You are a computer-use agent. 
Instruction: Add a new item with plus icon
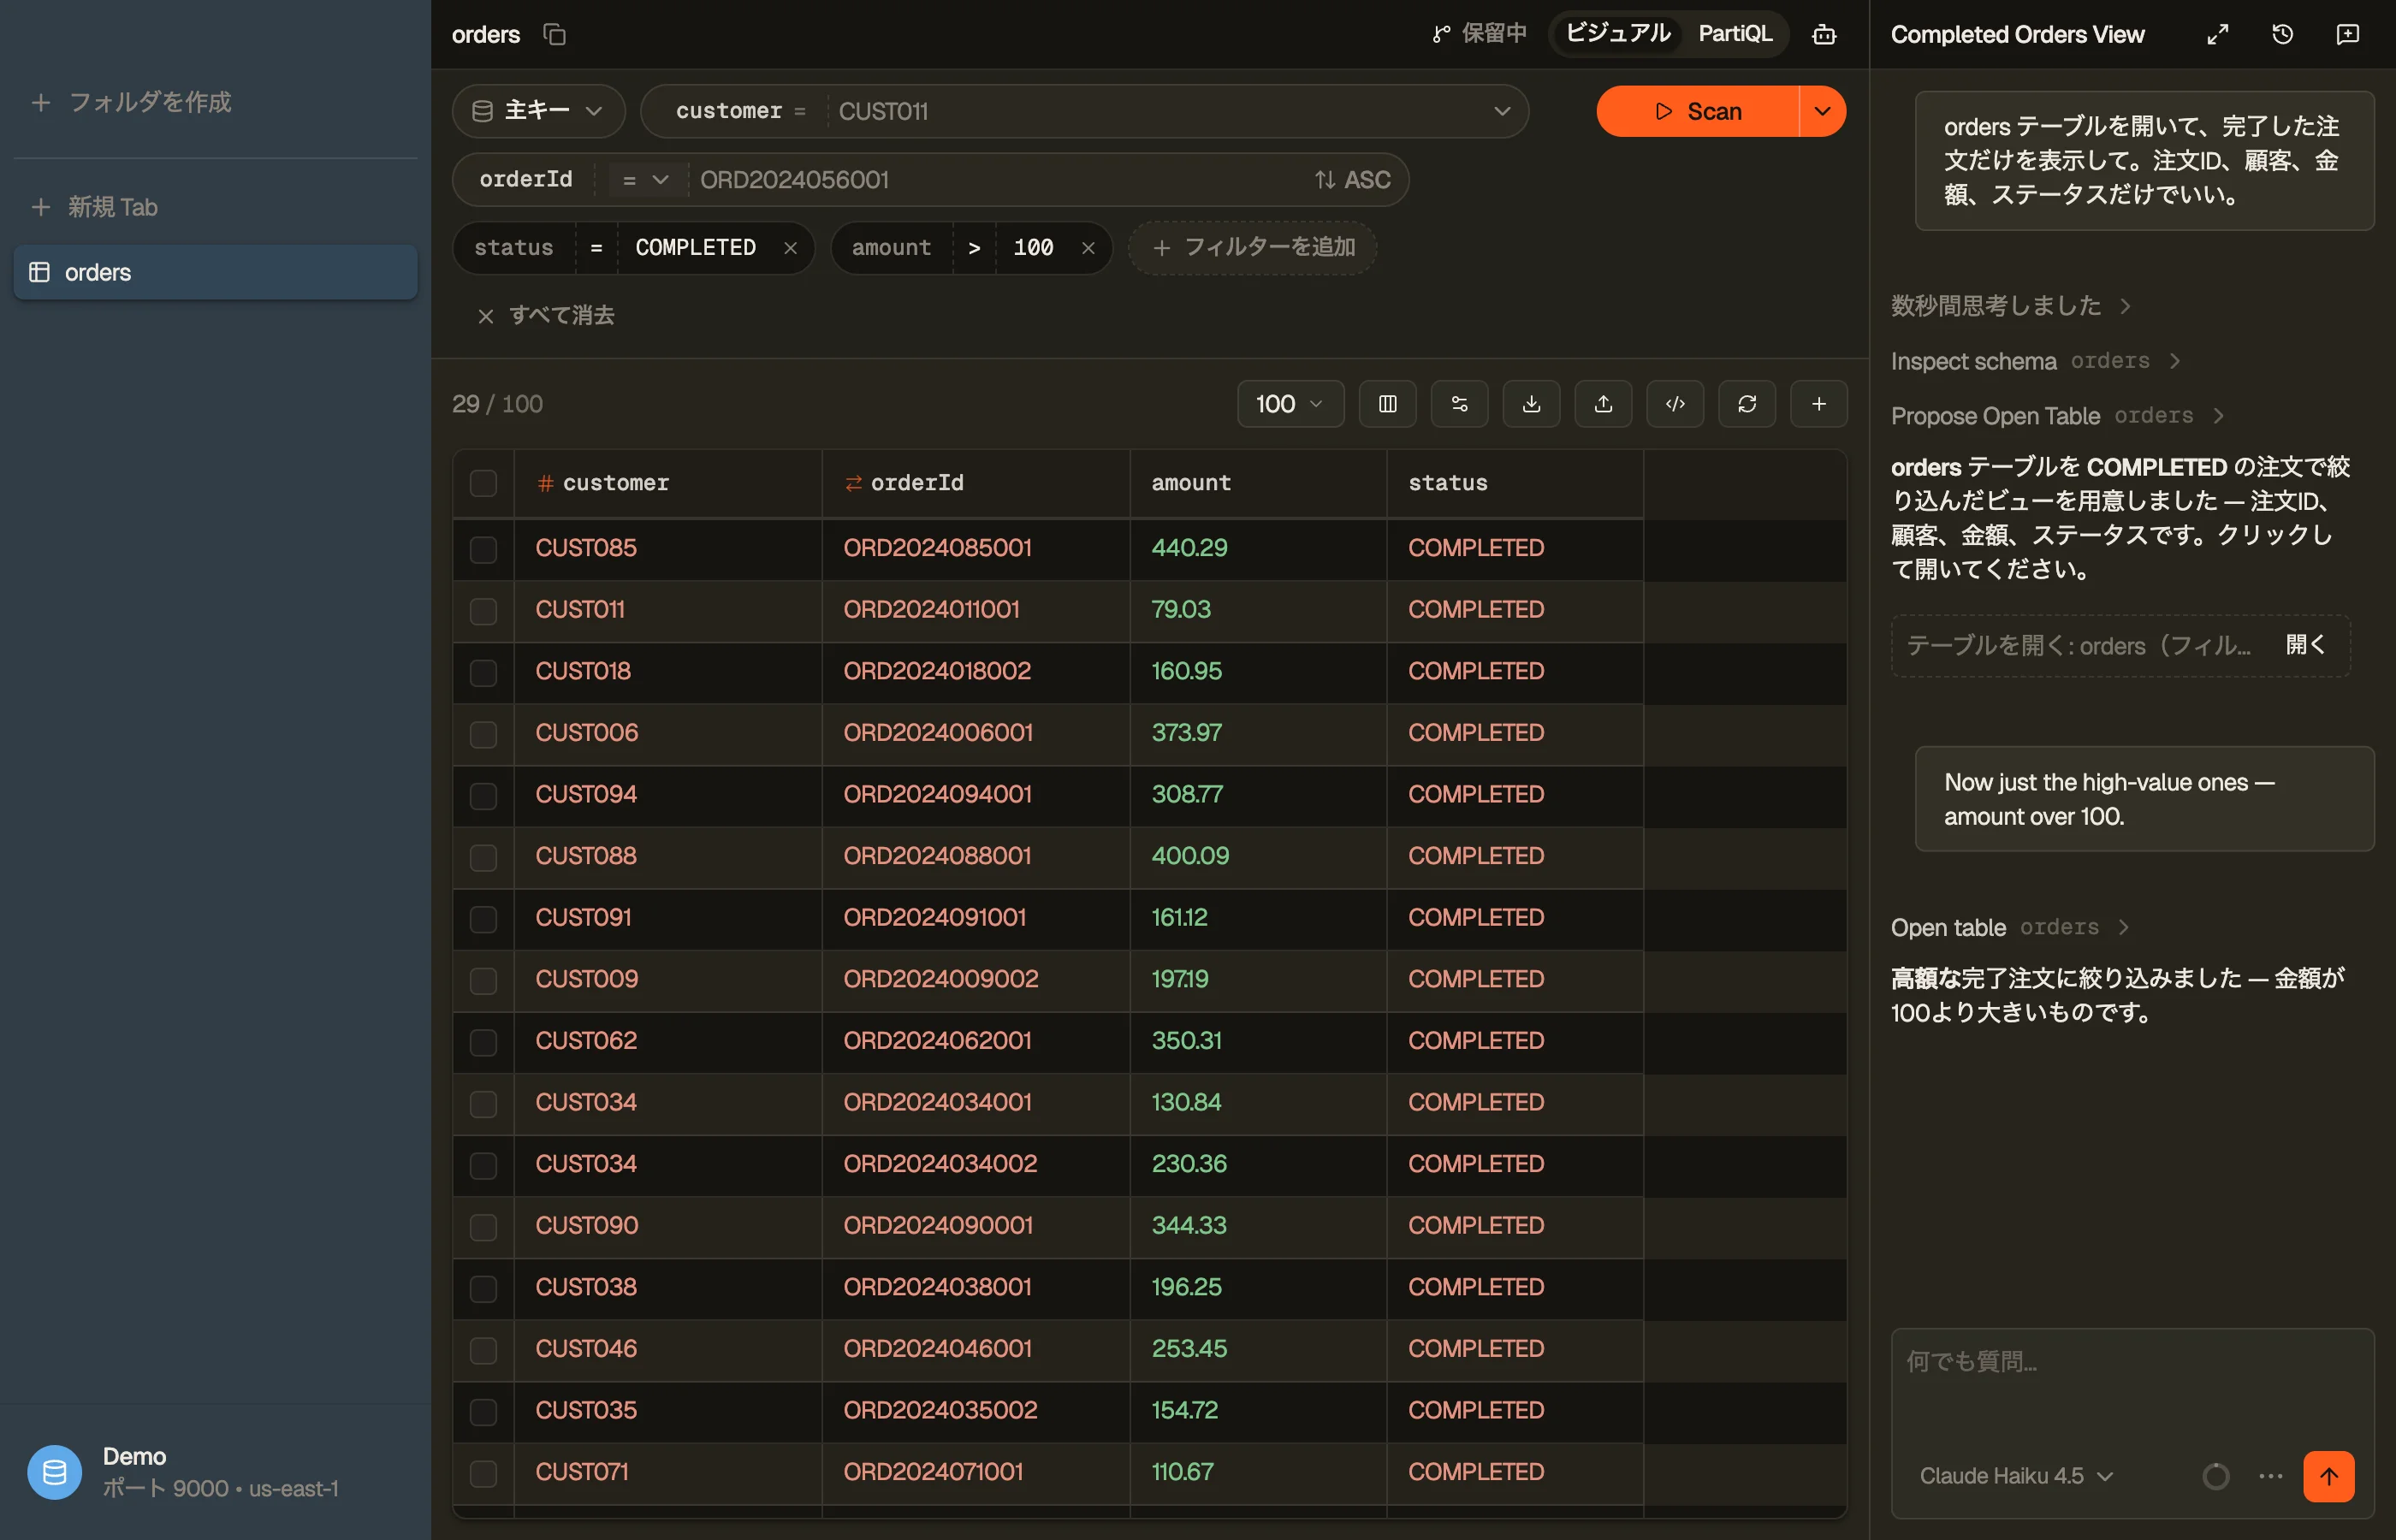point(1819,404)
